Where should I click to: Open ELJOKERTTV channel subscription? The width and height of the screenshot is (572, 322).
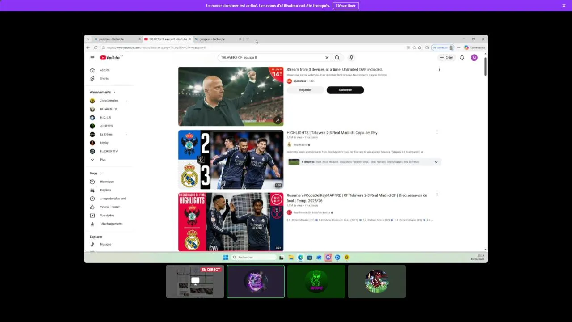(109, 152)
